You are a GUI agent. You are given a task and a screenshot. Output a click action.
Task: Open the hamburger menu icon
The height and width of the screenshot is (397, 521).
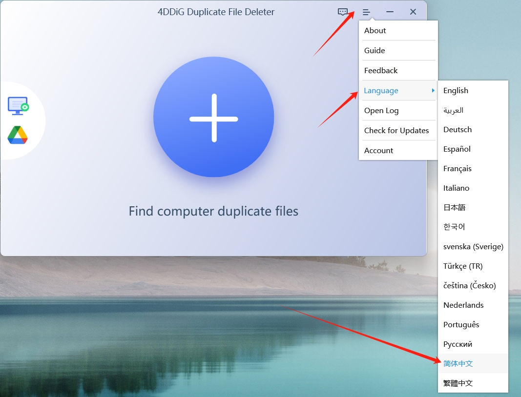tap(366, 12)
